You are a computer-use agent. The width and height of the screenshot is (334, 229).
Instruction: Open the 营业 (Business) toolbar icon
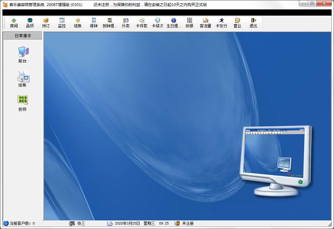click(237, 23)
